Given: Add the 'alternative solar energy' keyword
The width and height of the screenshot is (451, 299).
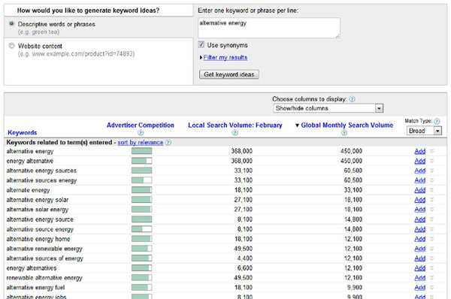Looking at the screenshot, I should point(420,210).
